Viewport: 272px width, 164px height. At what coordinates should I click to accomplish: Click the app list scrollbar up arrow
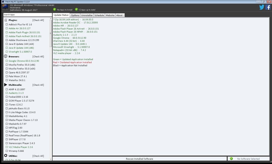51,18
